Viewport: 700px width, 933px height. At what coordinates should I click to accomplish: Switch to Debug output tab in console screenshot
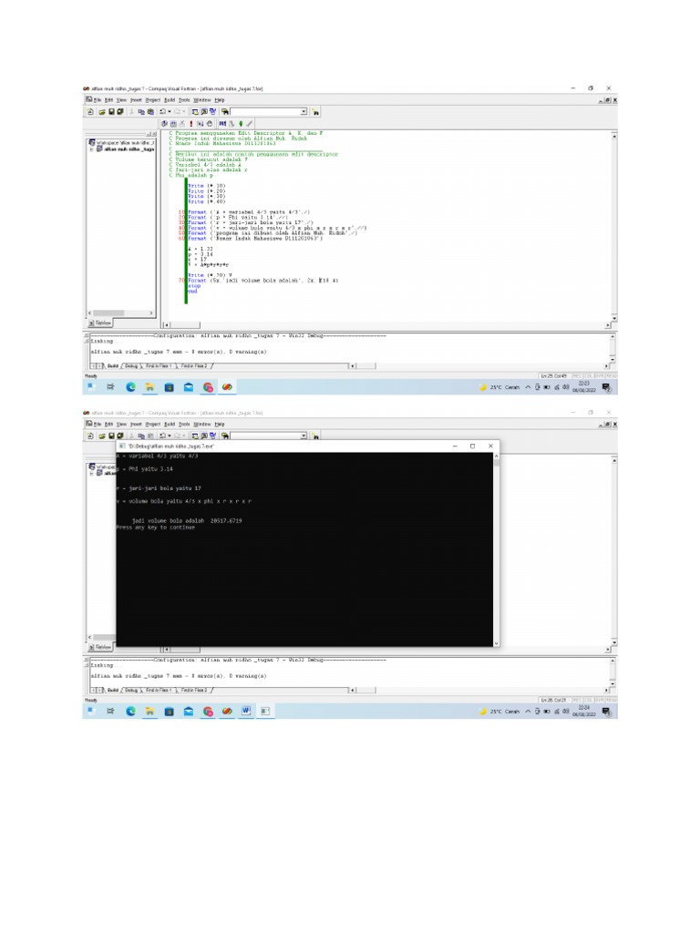131,691
